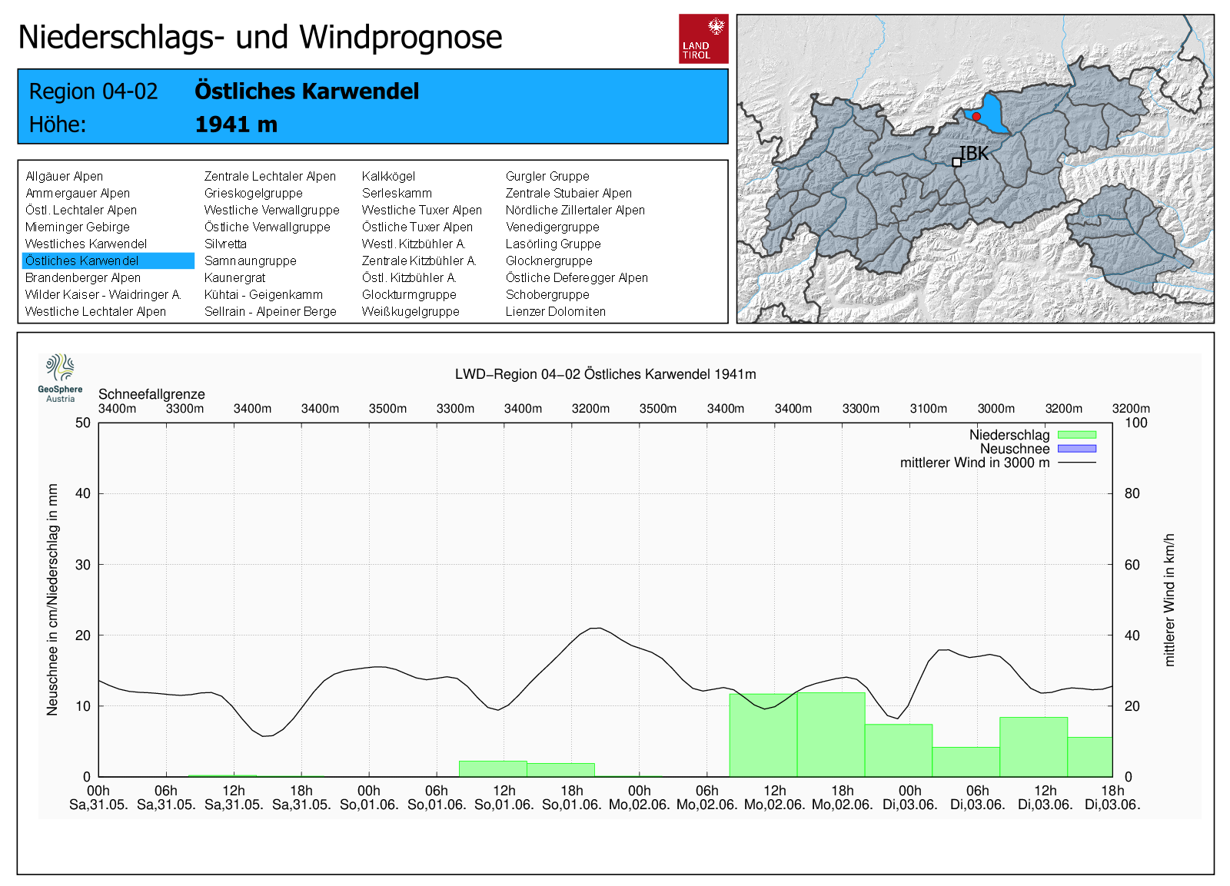Viewport: 1230px width, 886px height.
Task: Select Kühtai - Geigenkamm region
Action: 263,294
